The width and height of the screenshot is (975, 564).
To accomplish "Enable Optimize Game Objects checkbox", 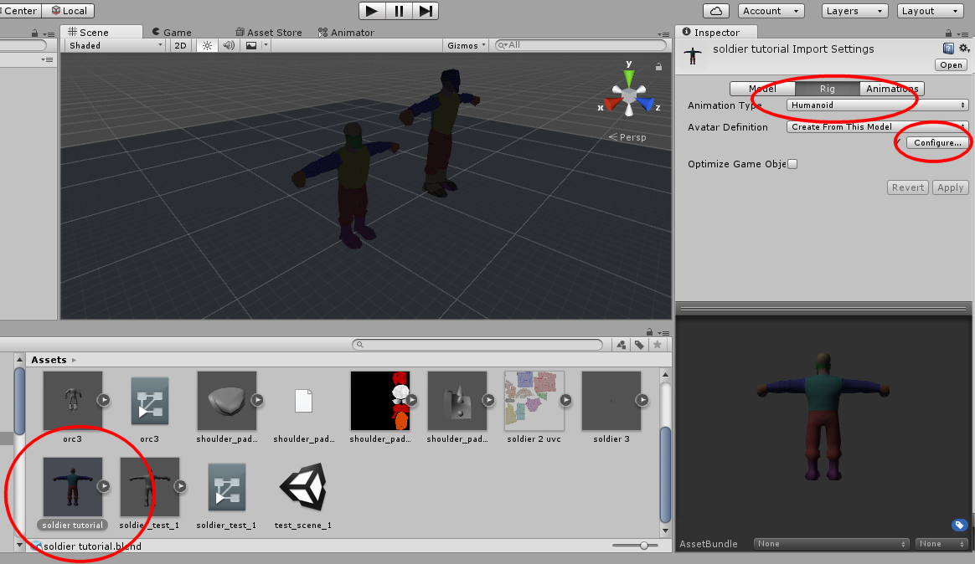I will 792,164.
